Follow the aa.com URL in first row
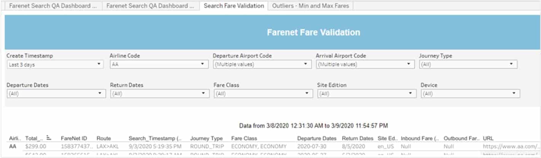The width and height of the screenshot is (541, 158). 511,146
